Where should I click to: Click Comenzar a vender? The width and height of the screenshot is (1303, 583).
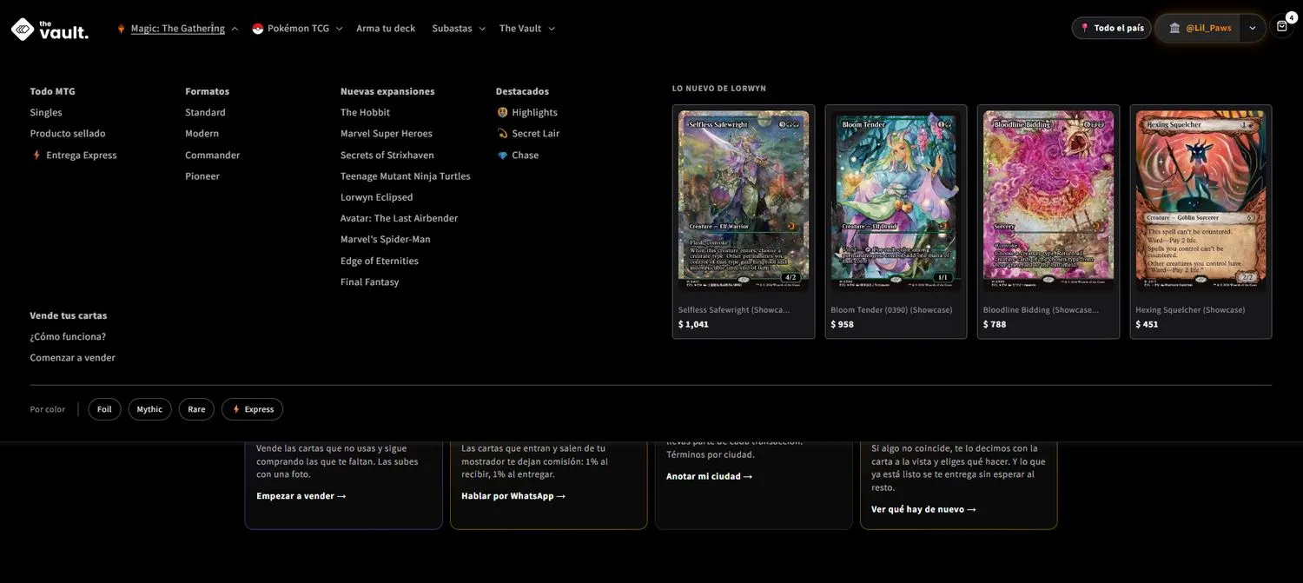point(73,358)
